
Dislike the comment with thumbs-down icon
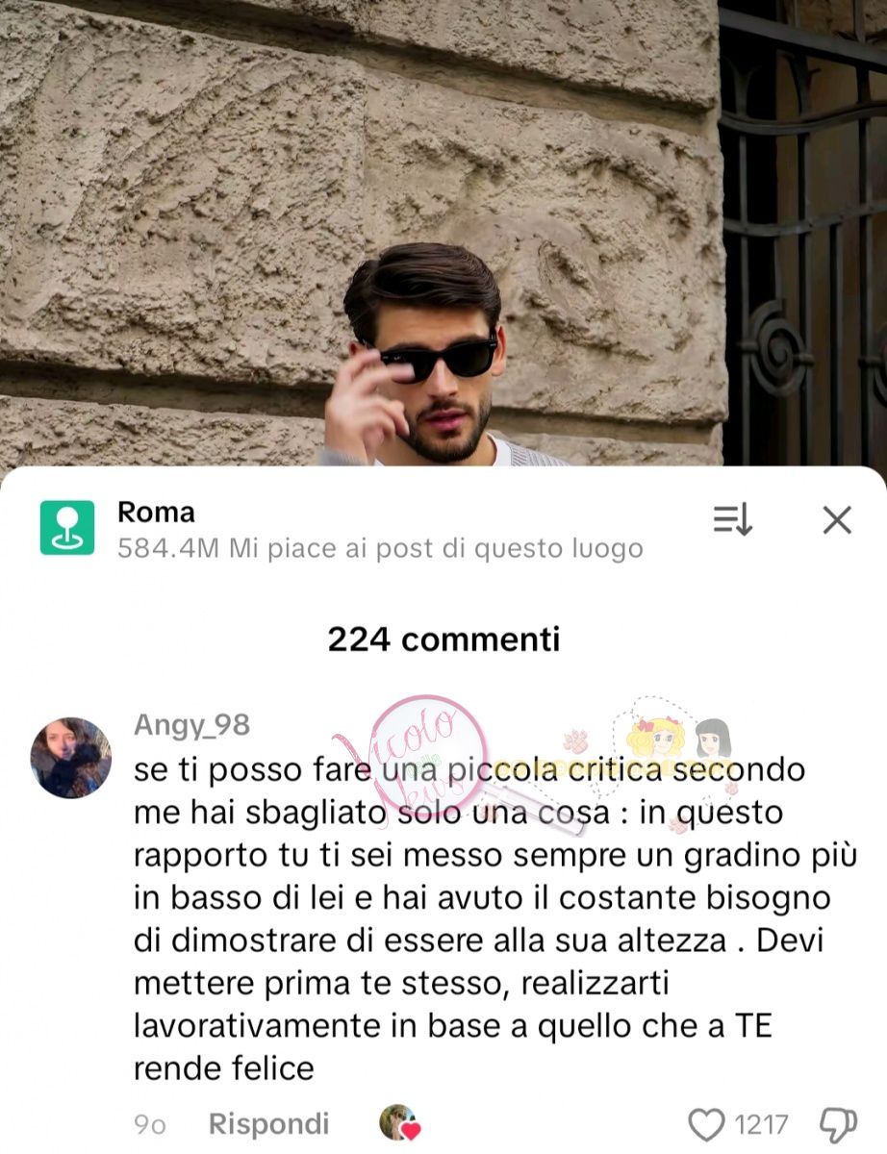(x=837, y=1124)
